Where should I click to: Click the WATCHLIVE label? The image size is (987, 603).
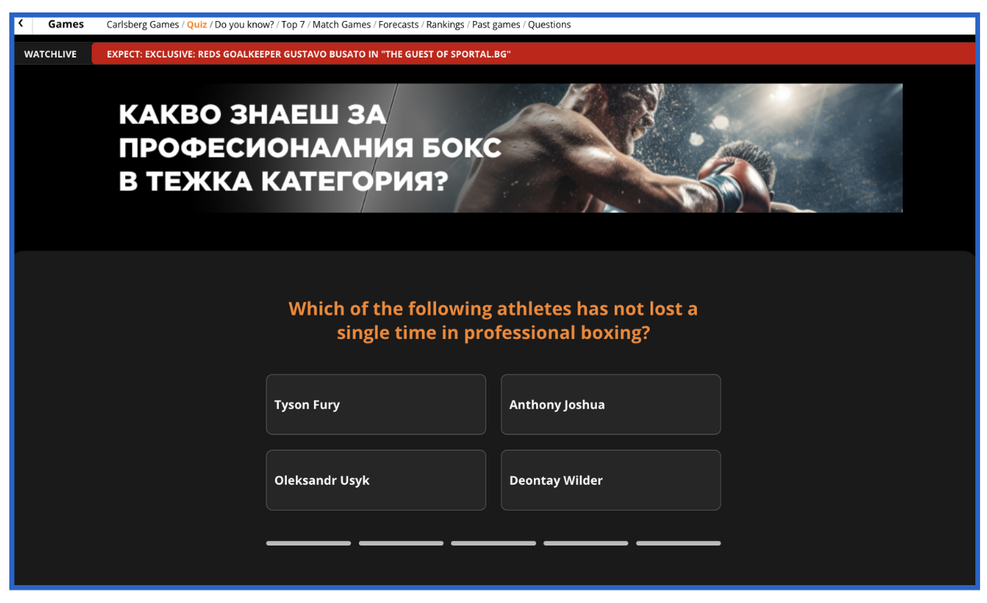[51, 54]
